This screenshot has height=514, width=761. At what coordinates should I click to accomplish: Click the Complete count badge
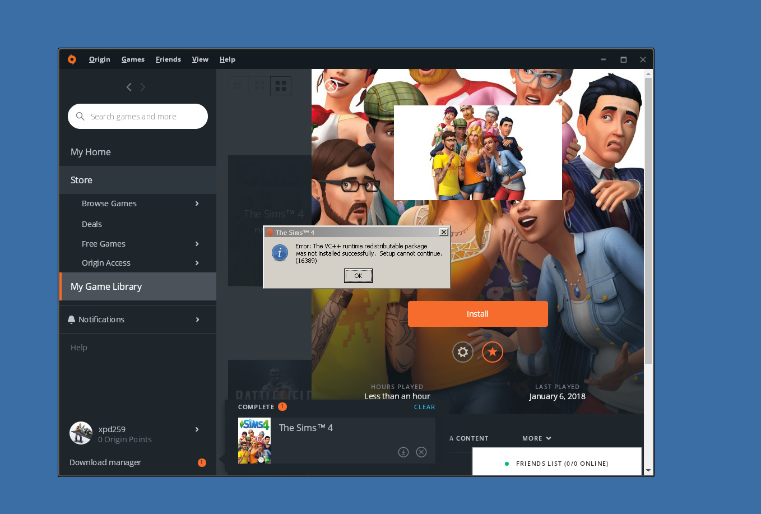[x=282, y=407]
